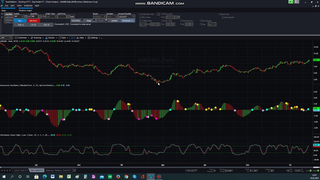
Task: Open the Bandicam recorder taskbar icon
Action: (159, 177)
